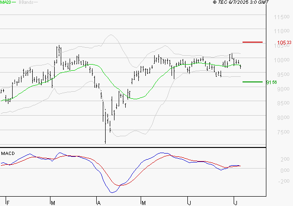Click the 11500 price axis label

point(282,17)
